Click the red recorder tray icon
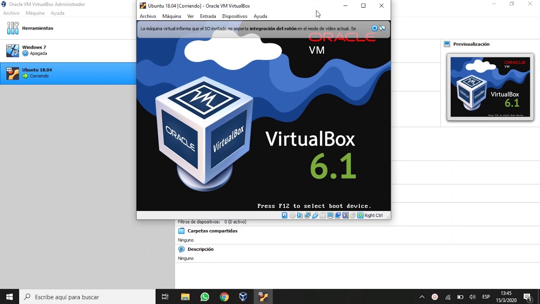The height and width of the screenshot is (304, 540). tap(435, 297)
